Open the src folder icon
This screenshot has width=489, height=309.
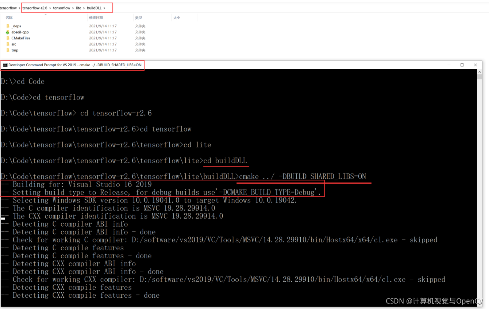[8, 44]
